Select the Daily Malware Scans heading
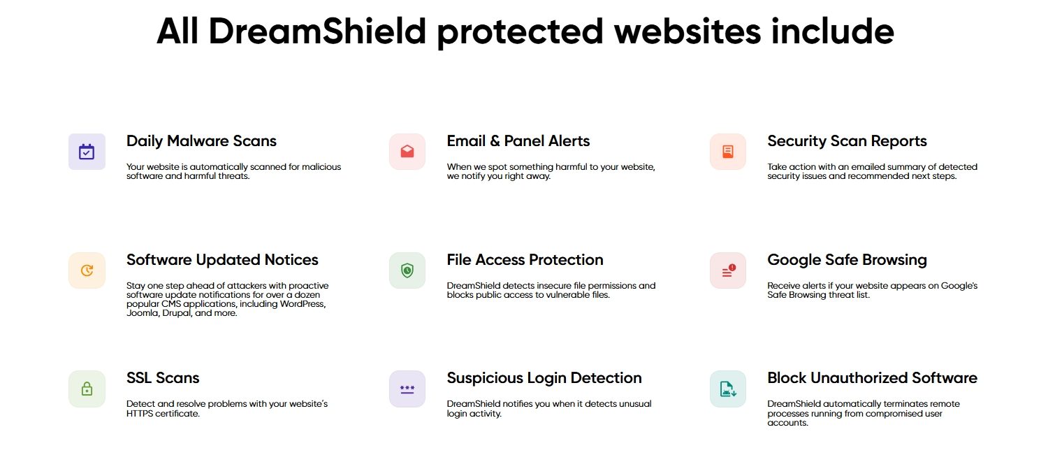Image resolution: width=1048 pixels, height=455 pixels. click(201, 141)
